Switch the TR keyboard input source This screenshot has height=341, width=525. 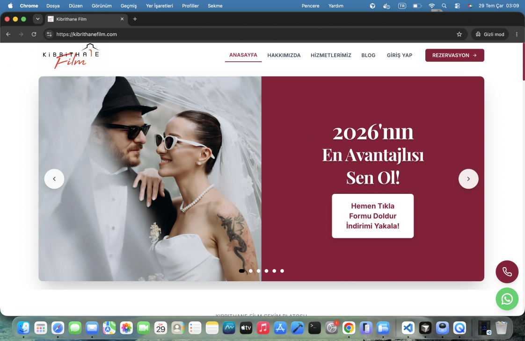402,6
